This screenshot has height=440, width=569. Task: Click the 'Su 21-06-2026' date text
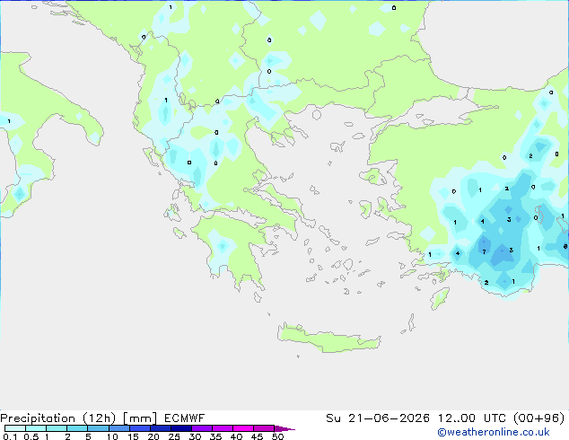click(x=378, y=418)
